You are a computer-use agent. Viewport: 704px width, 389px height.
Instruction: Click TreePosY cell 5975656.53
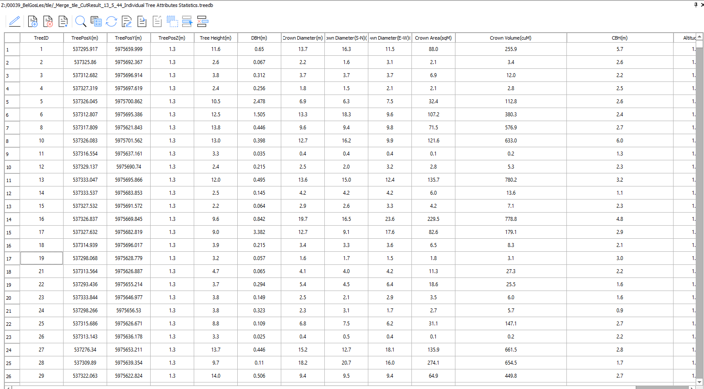pyautogui.click(x=128, y=311)
